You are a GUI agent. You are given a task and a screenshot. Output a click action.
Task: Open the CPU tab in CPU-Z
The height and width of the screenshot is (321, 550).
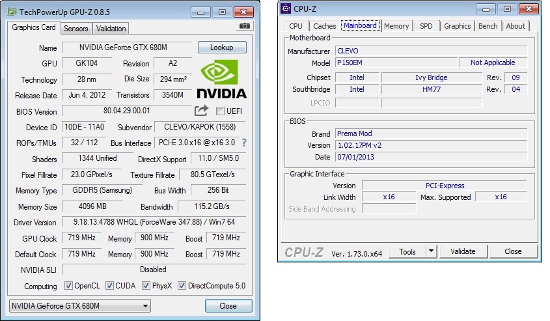pos(296,26)
